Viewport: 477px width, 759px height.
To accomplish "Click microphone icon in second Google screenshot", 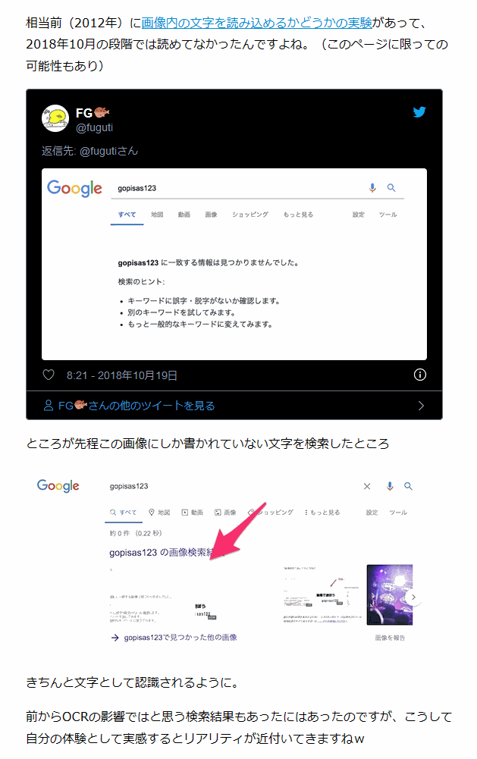I will pos(390,486).
